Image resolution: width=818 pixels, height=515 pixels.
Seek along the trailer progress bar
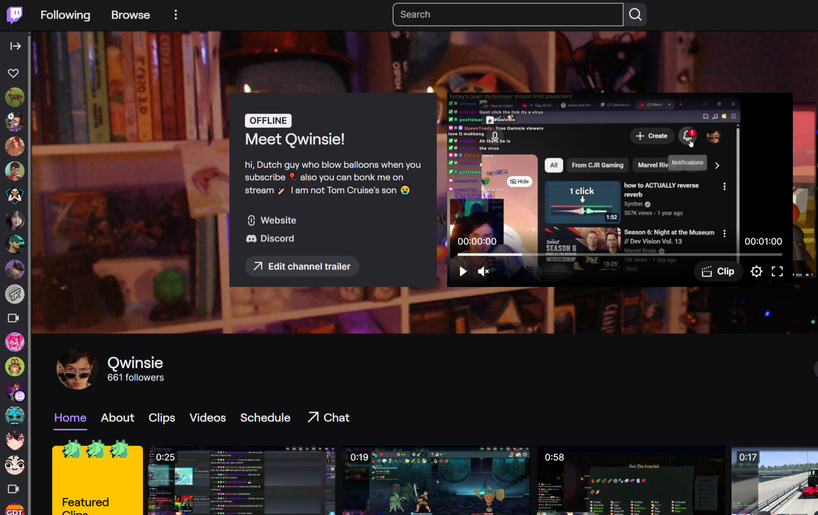[x=620, y=255]
